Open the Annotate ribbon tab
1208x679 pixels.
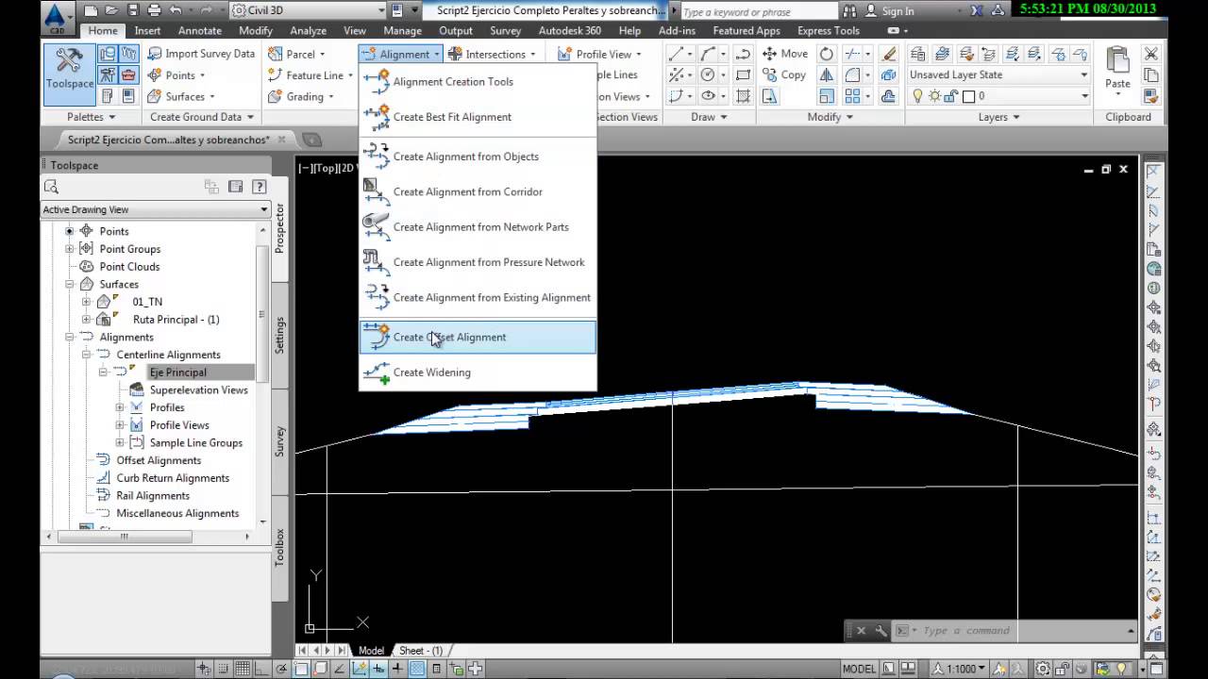pyautogui.click(x=200, y=30)
